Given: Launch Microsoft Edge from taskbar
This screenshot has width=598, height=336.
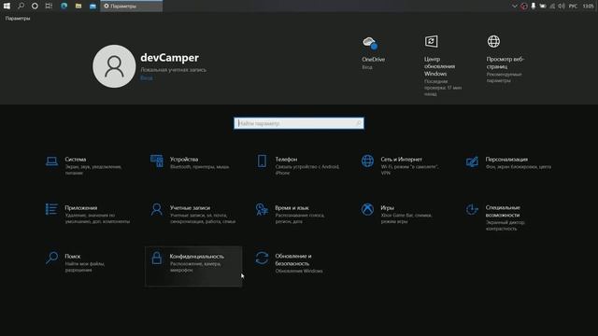Looking at the screenshot, I should pyautogui.click(x=64, y=6).
